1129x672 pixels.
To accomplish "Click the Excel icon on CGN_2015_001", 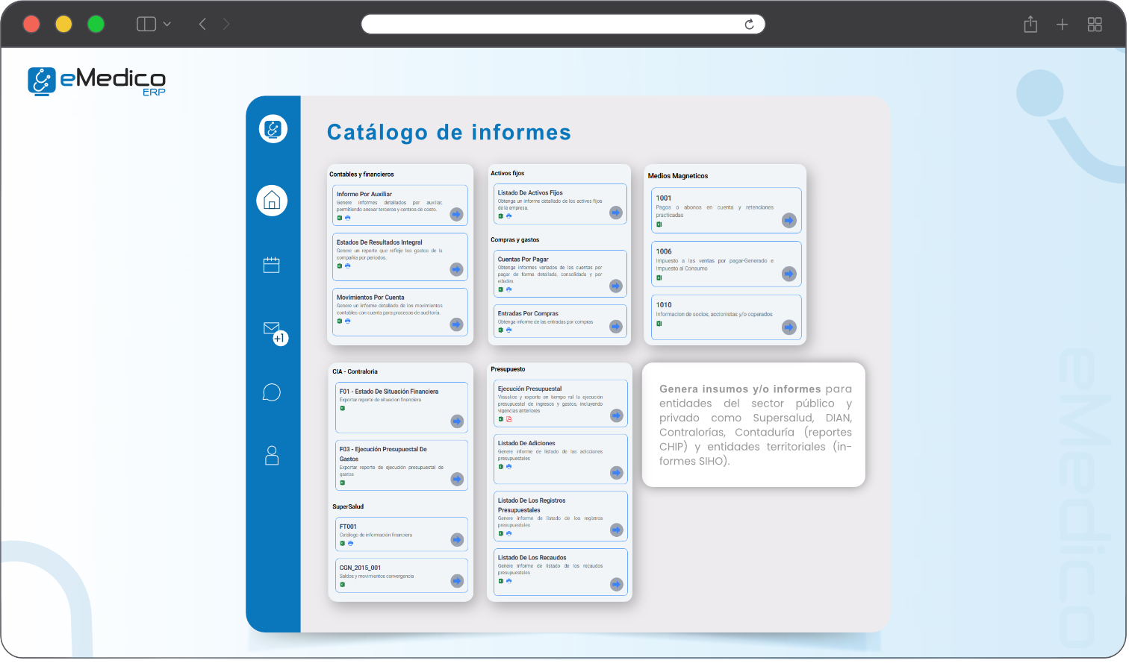I will tap(343, 585).
